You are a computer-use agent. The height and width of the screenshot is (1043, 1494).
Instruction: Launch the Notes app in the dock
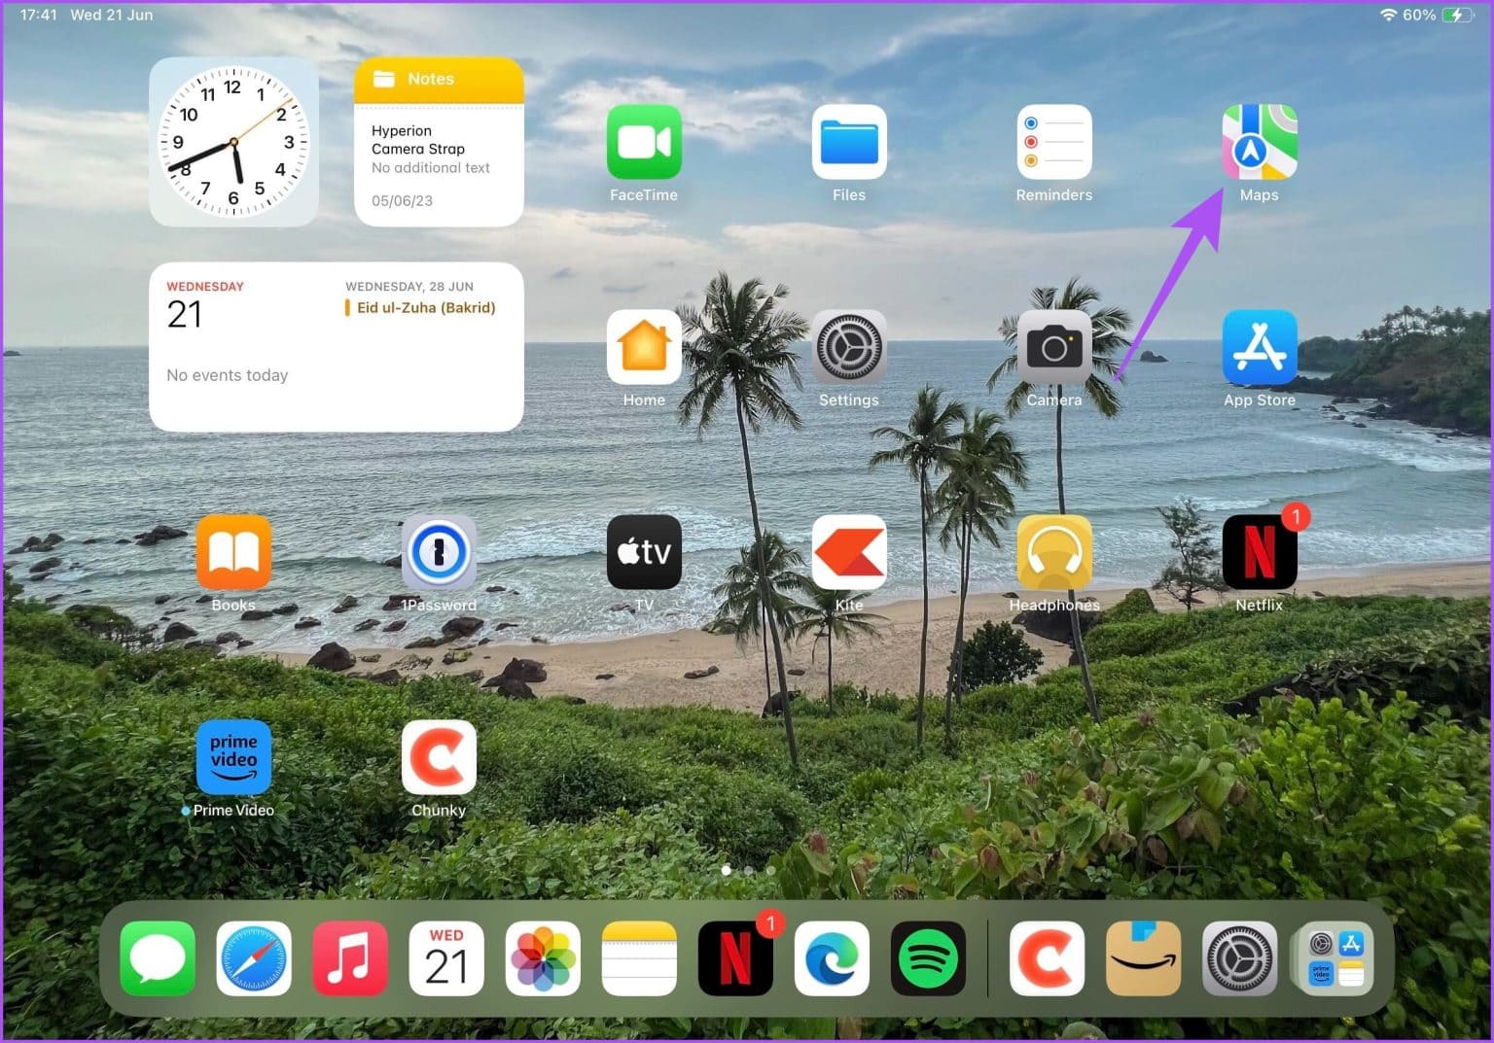click(639, 958)
